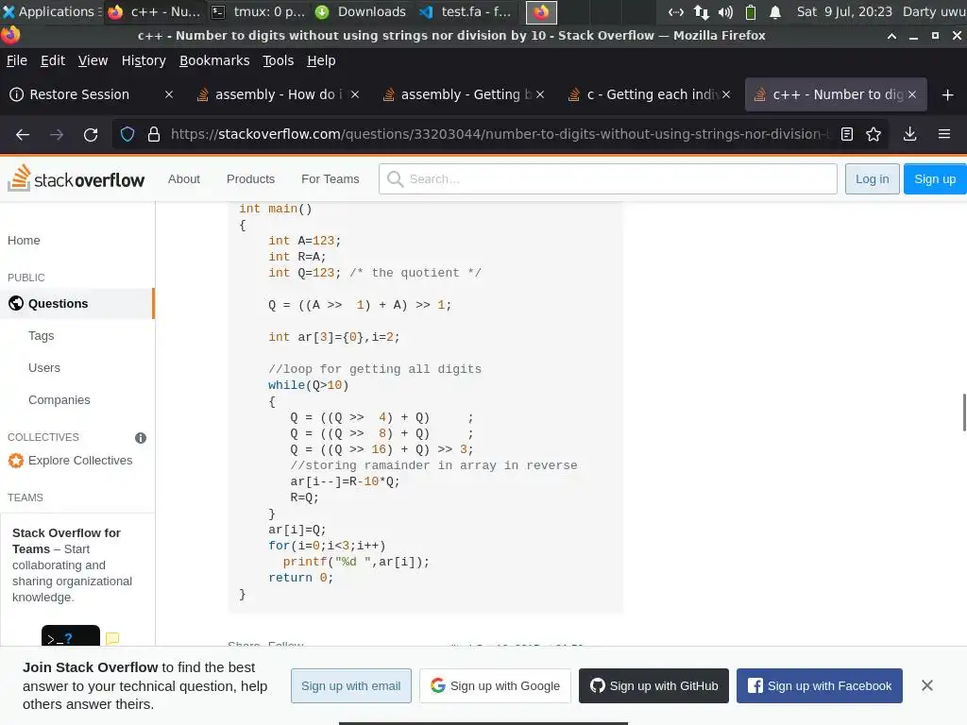Select Questions in the sidebar

(77, 303)
